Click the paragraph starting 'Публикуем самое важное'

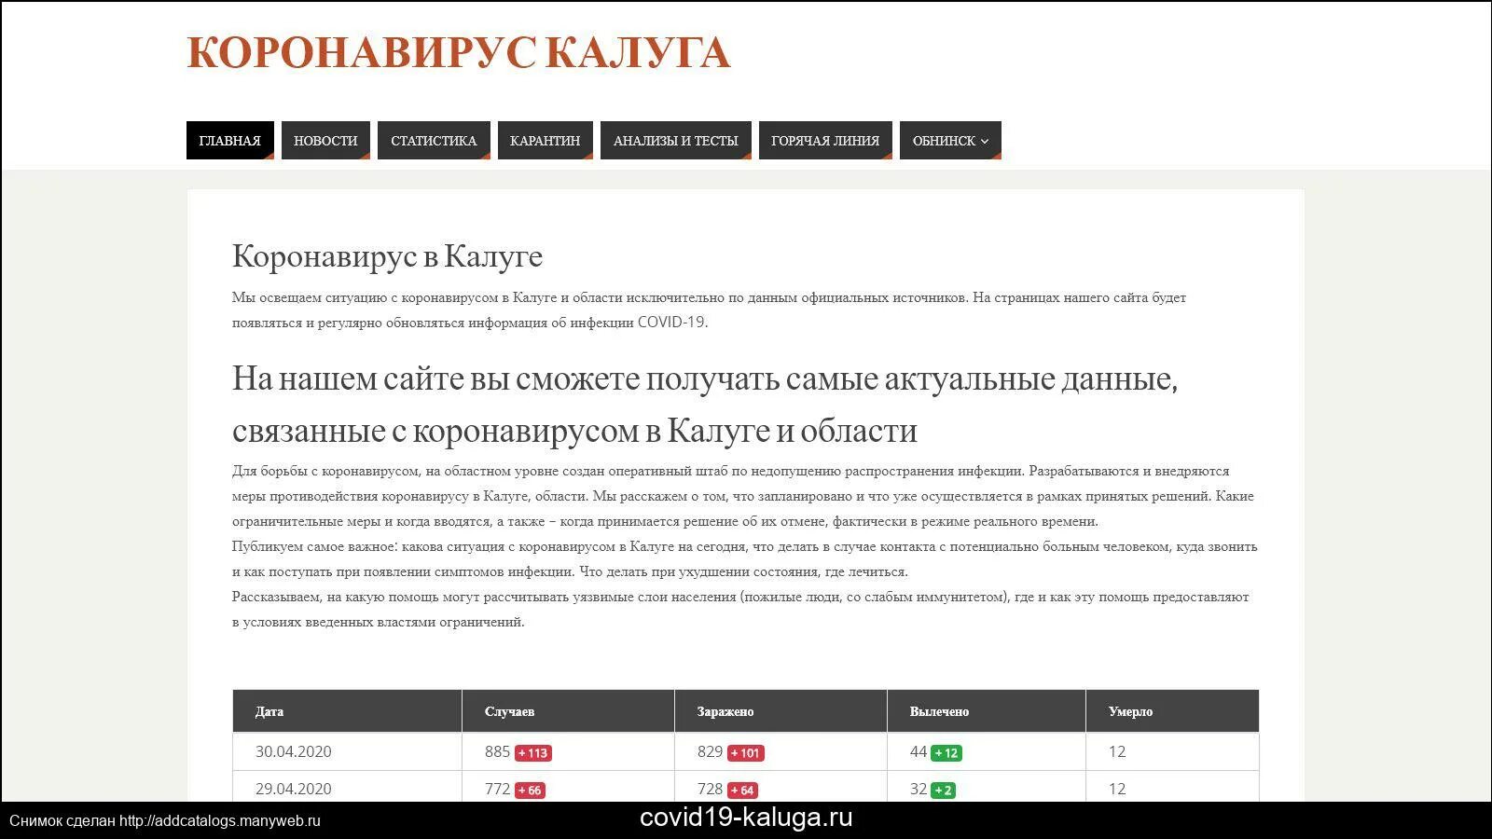[x=745, y=558]
